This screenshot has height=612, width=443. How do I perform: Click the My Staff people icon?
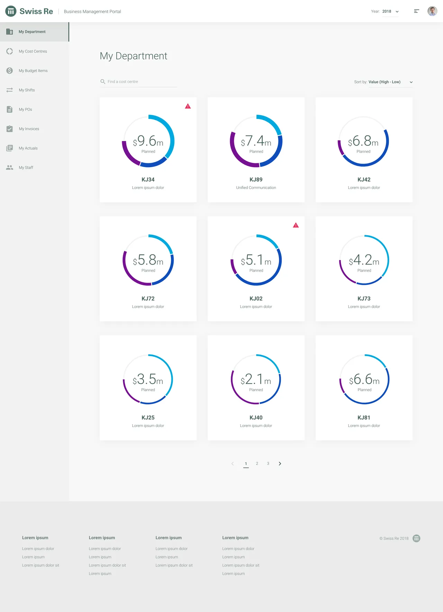[10, 167]
